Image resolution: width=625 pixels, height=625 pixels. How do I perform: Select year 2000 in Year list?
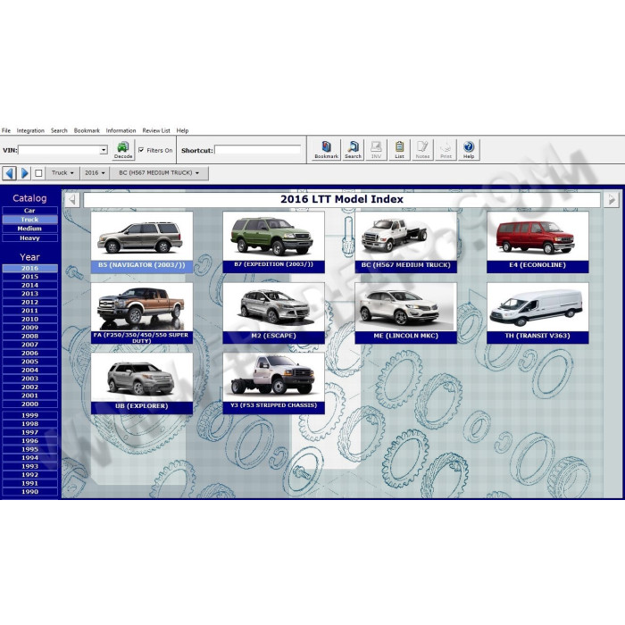pyautogui.click(x=29, y=404)
